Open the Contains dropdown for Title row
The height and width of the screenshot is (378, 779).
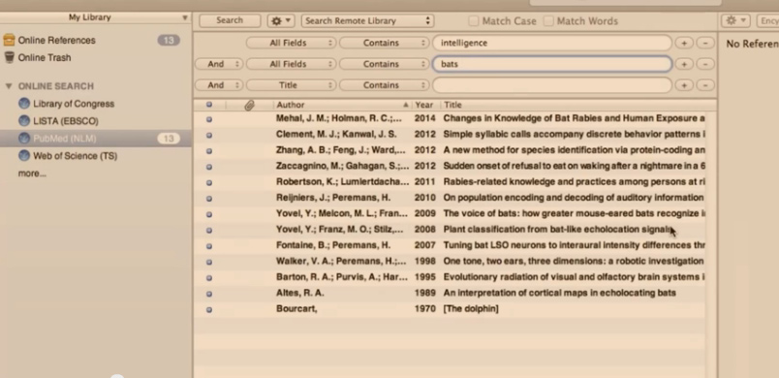coord(384,85)
